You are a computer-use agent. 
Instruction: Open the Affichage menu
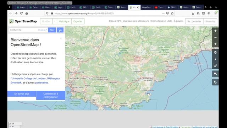point(28,3)
